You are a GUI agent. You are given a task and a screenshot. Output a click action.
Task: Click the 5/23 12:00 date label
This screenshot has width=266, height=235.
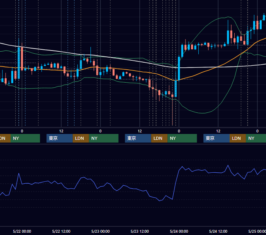point(140,231)
